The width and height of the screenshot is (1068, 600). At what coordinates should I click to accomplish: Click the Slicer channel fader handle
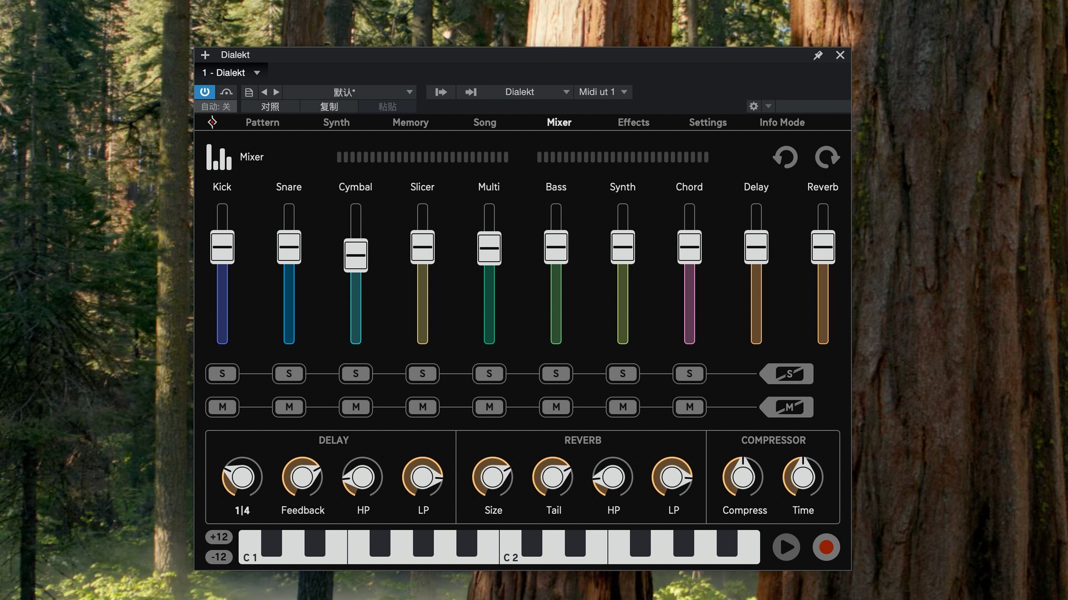click(422, 247)
